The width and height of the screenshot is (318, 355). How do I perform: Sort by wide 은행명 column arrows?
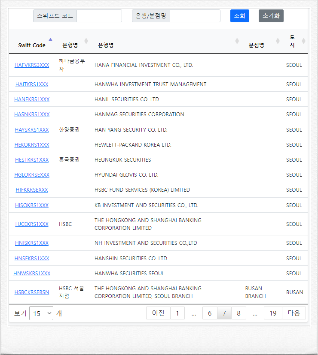237,41
